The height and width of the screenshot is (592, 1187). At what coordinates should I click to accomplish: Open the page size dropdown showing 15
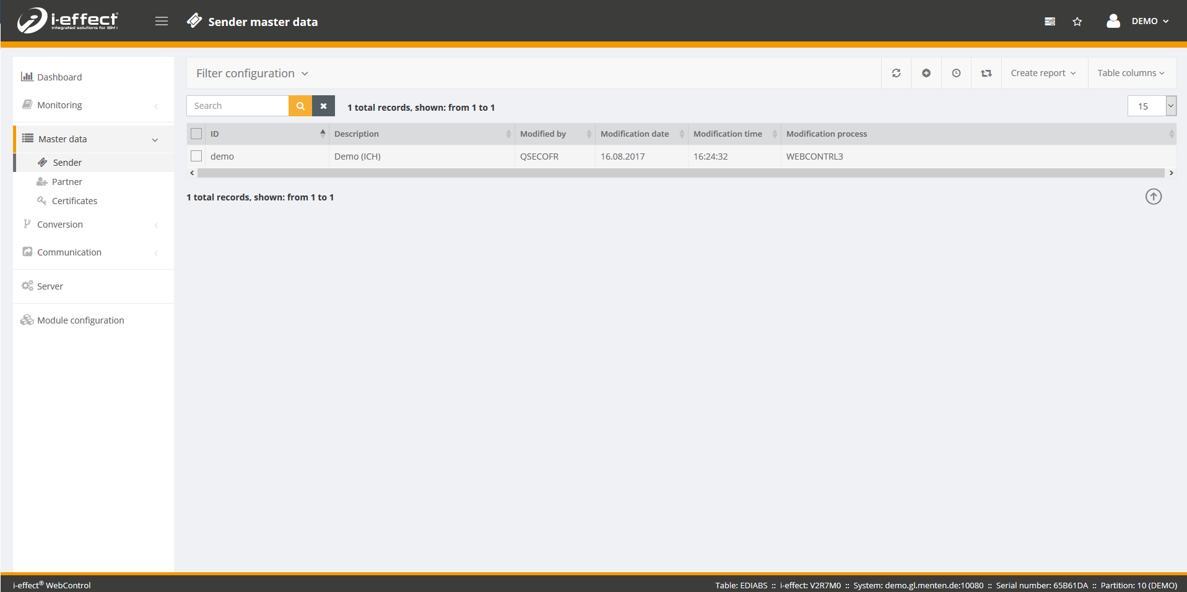(x=1151, y=106)
